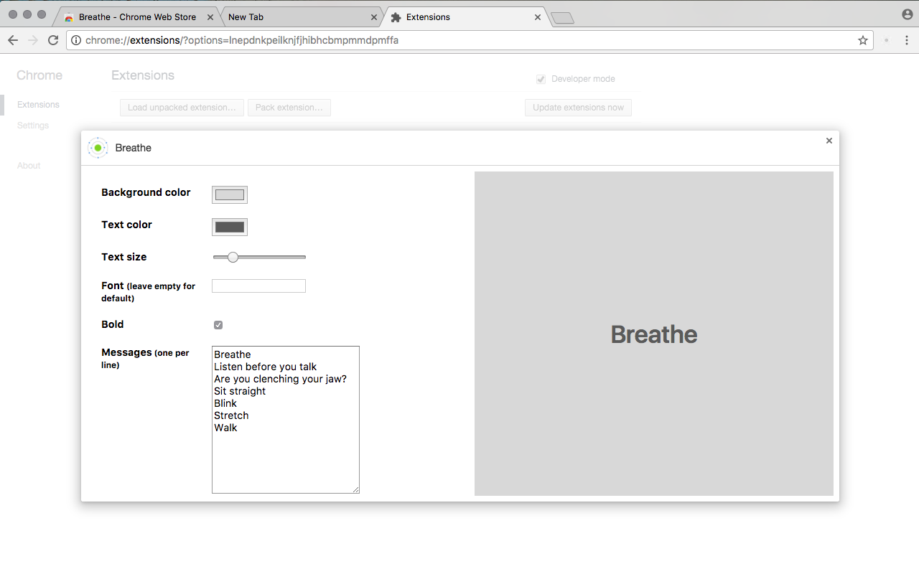
Task: Click the Breathe extension logo icon
Action: point(98,148)
